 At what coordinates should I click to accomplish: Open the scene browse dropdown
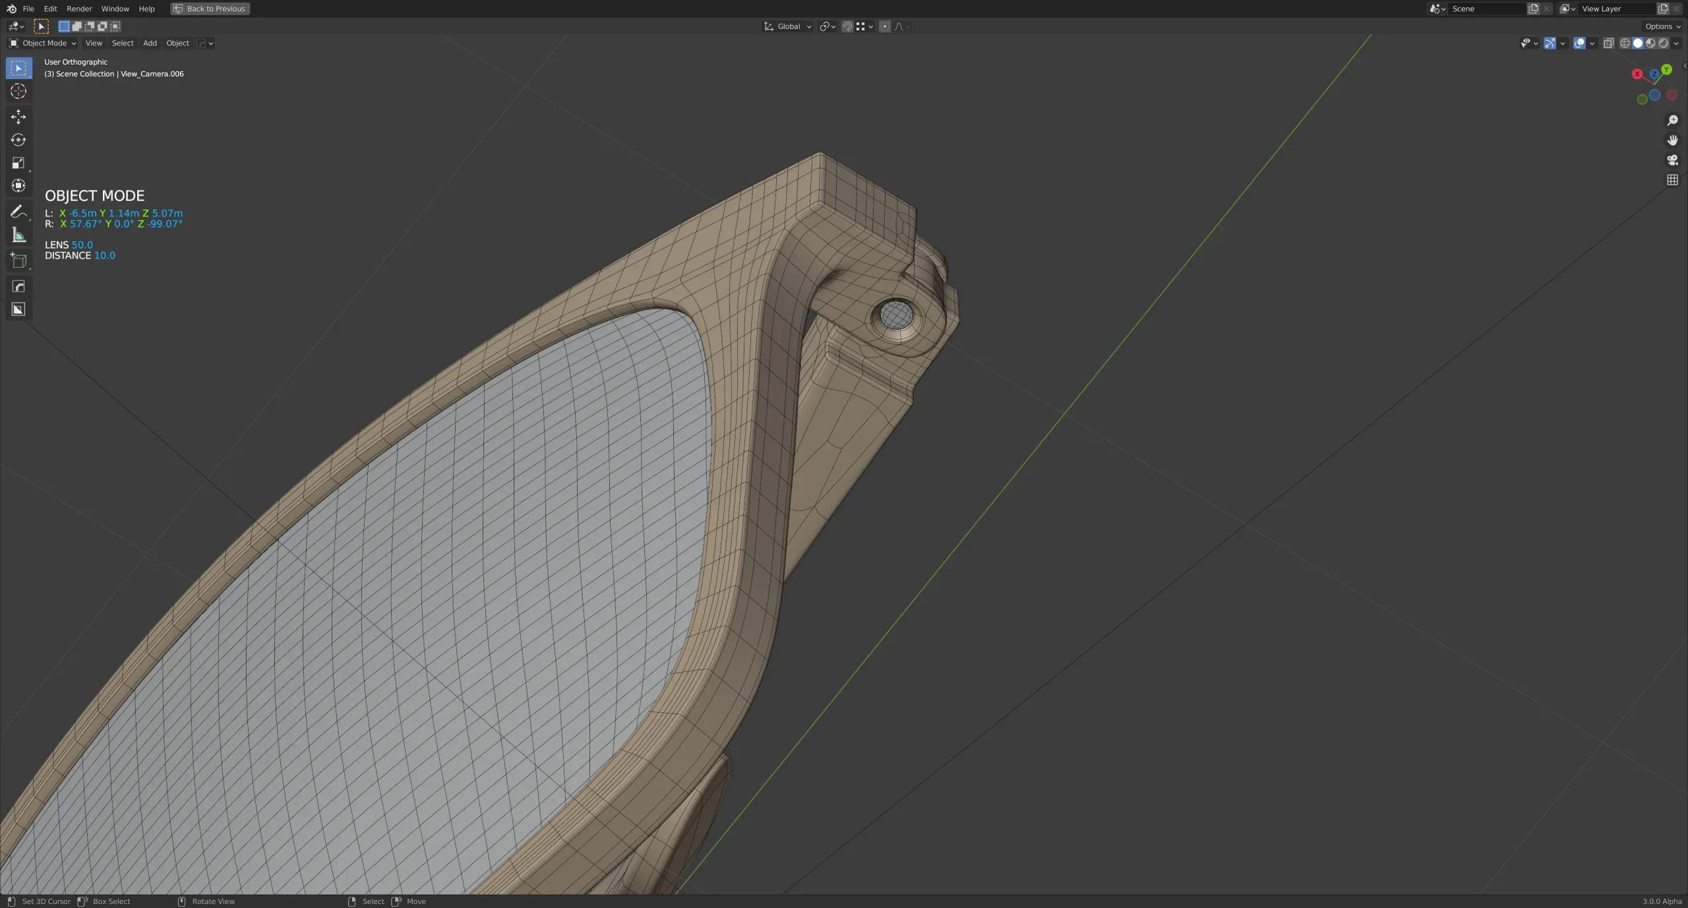[1437, 9]
